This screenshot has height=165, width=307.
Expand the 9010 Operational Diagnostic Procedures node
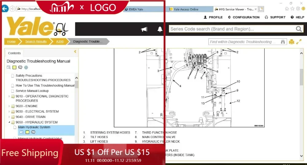(x=9, y=96)
